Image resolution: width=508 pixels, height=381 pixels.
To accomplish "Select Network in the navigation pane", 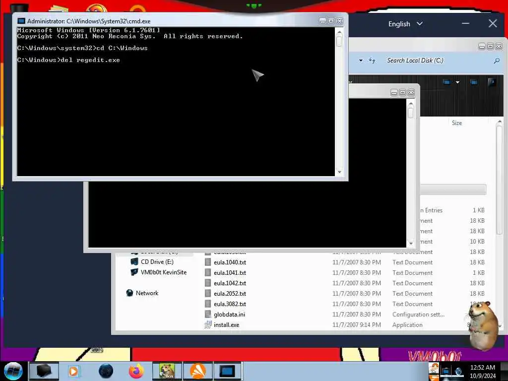I will coord(147,293).
